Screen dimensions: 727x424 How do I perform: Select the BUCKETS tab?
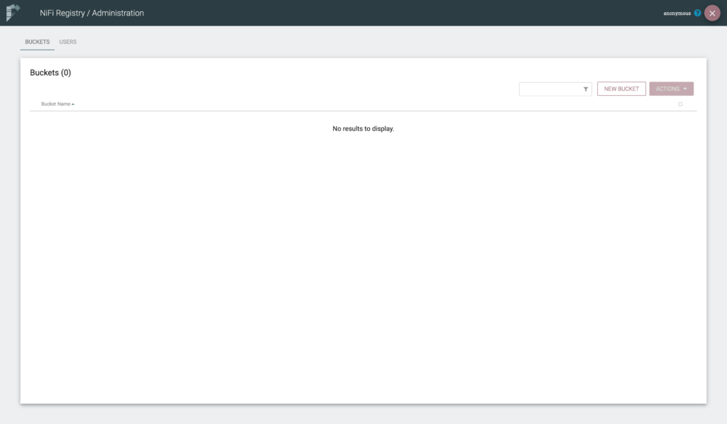point(37,42)
